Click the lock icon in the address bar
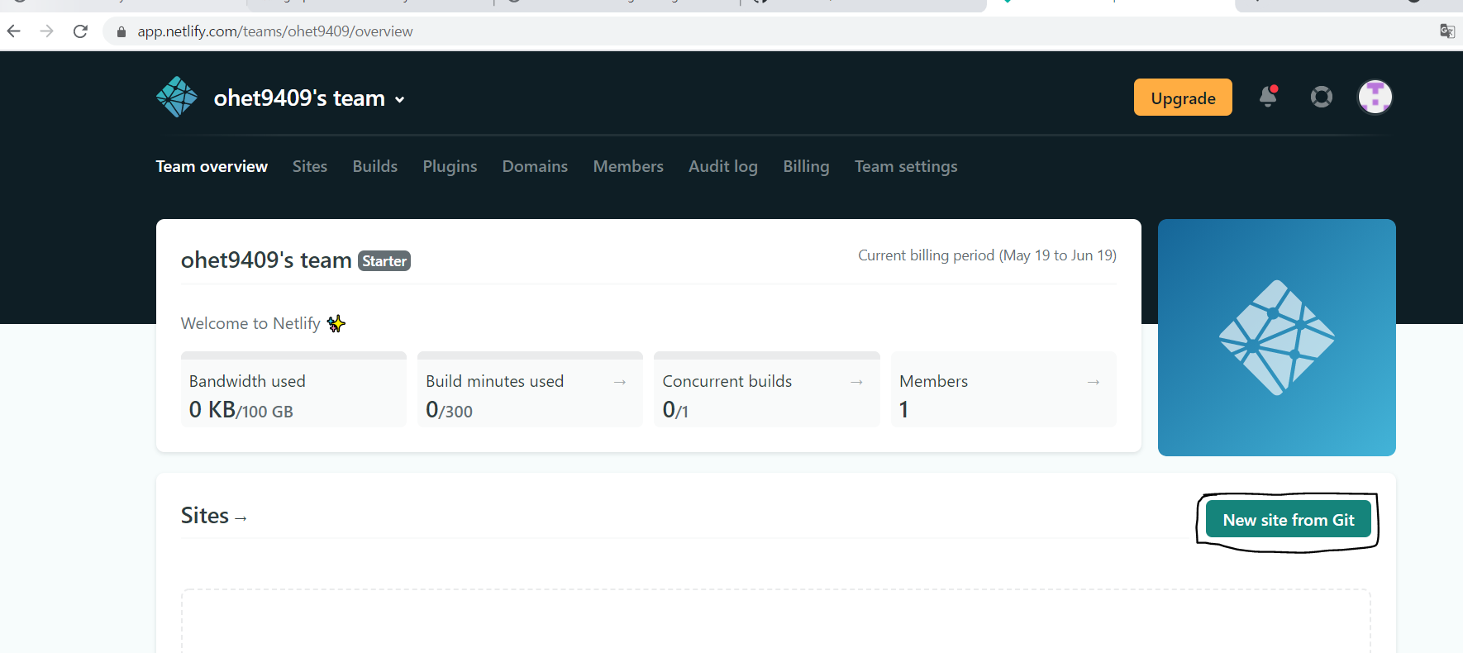The height and width of the screenshot is (653, 1463). [x=122, y=31]
